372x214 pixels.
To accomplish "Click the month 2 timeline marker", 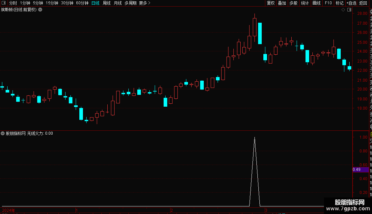I will (x=172, y=210).
